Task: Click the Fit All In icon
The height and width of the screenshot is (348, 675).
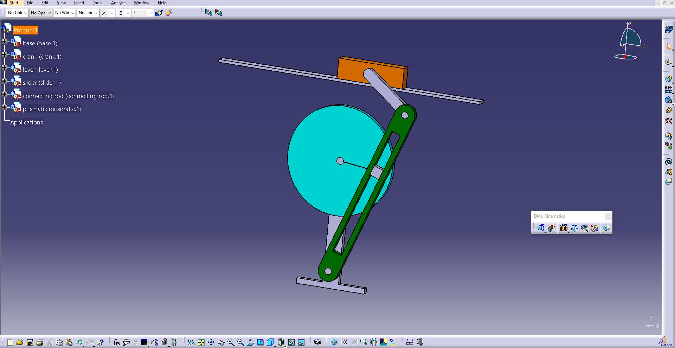Action: click(201, 342)
